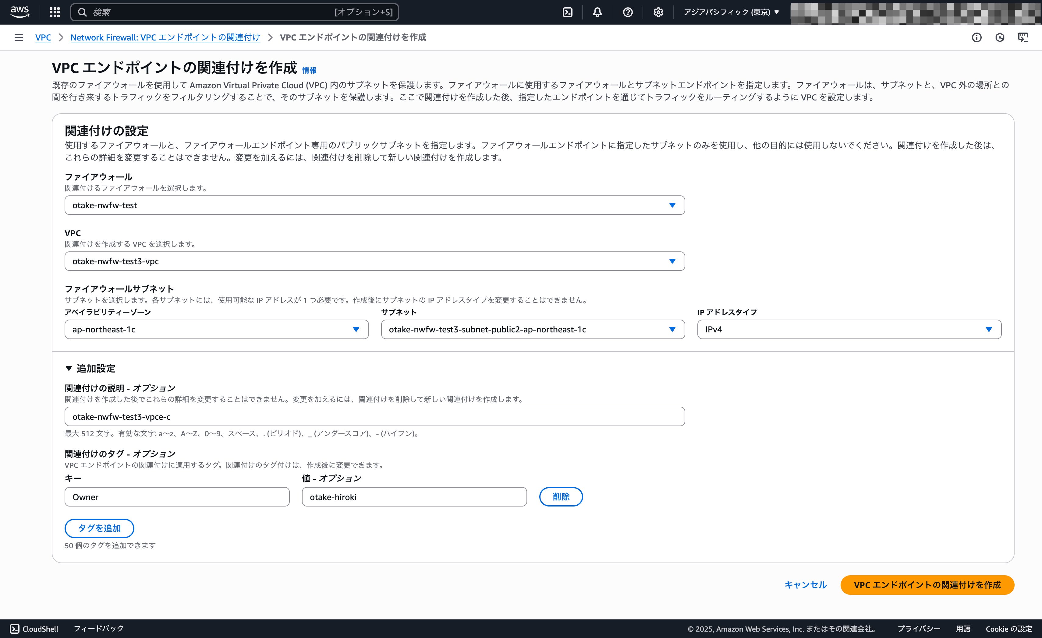The image size is (1042, 638).
Task: Click the CloudShell icon in the footer
Action: click(15, 629)
